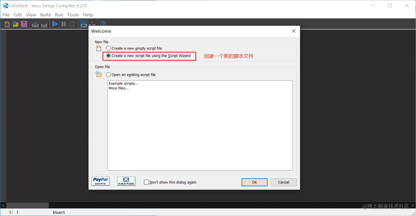Click the OK button
Screen dimensions: 416x216
click(254, 182)
